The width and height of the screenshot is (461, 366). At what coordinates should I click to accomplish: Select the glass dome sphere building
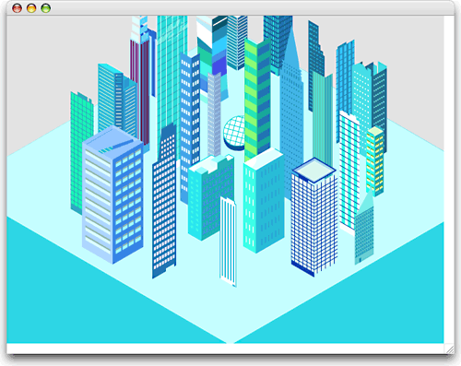pos(234,133)
